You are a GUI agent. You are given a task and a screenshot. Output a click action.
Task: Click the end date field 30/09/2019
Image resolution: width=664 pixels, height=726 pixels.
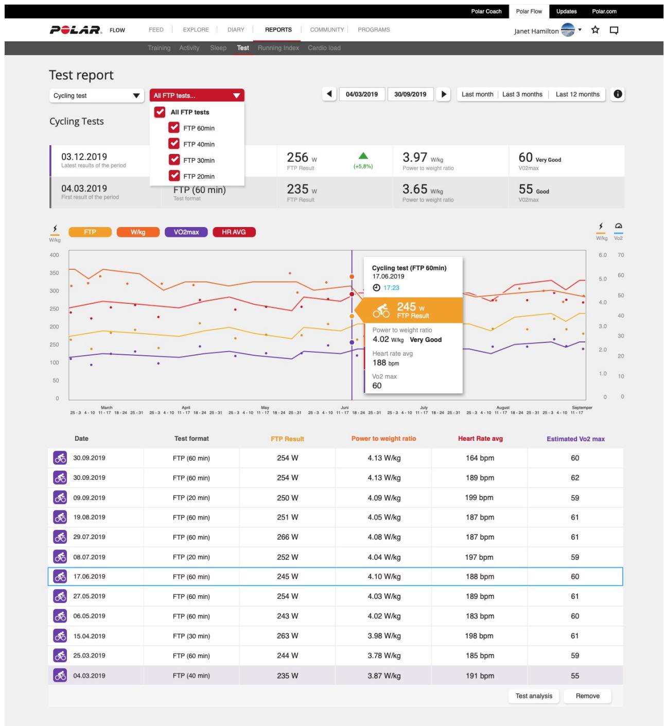tap(410, 94)
